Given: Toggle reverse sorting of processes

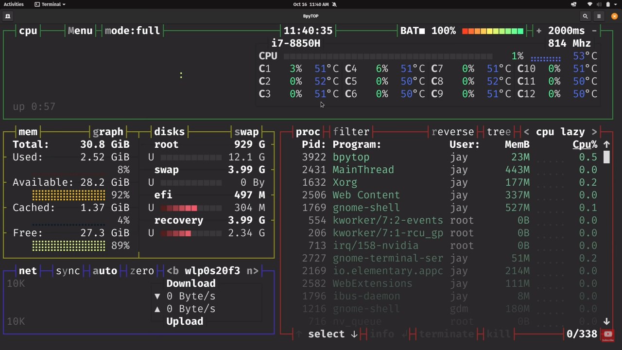Looking at the screenshot, I should click(453, 132).
